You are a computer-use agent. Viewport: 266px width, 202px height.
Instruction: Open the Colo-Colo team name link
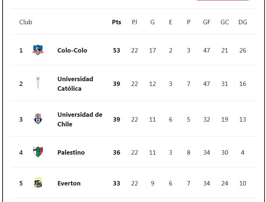pos(72,50)
